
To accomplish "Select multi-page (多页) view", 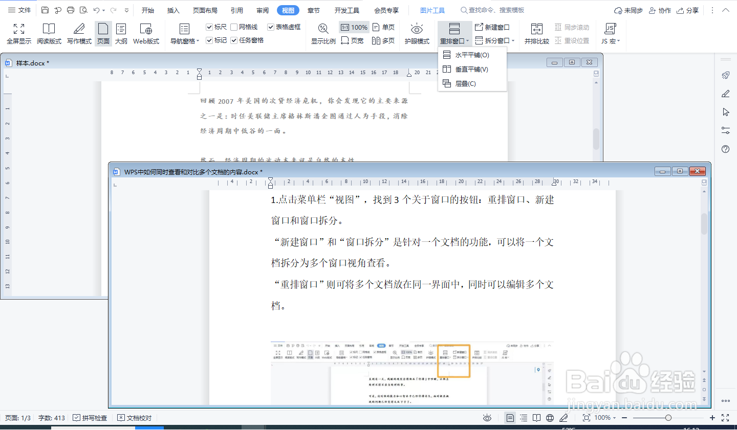I will [383, 41].
